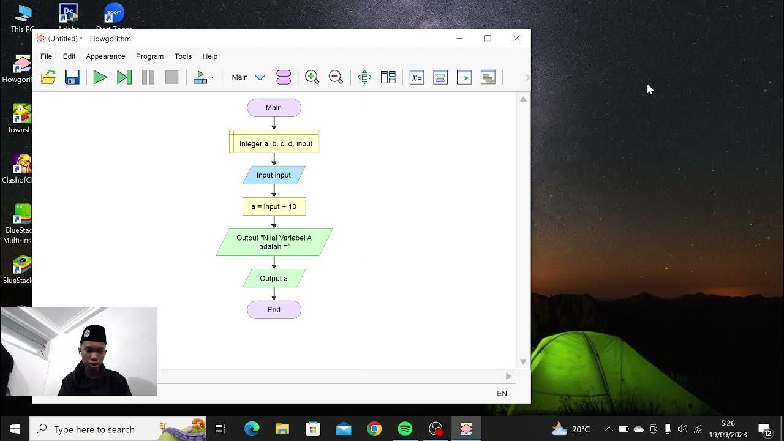
Task: Open the Appearance menu
Action: point(105,56)
